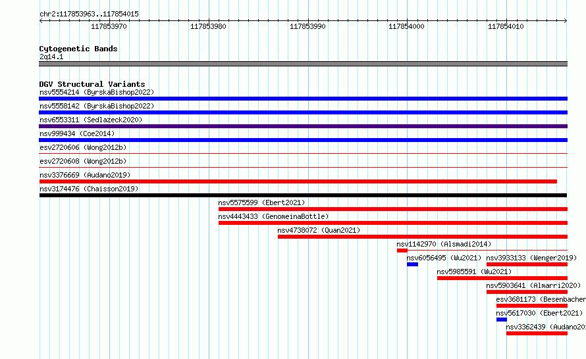This screenshot has height=359, width=586.
Task: Click the red bar of nsv4738072
Action: click(x=423, y=237)
